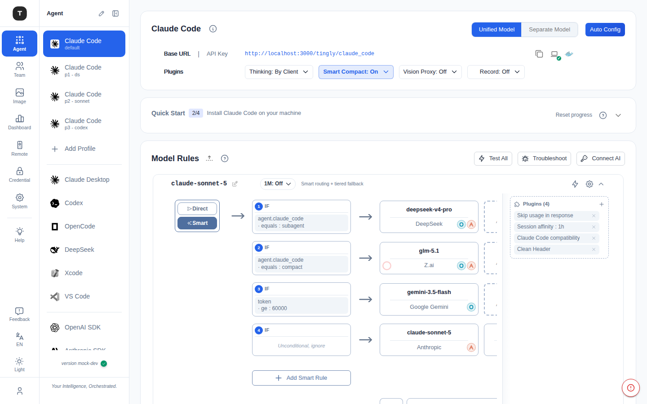Open the Image section

coord(19,96)
